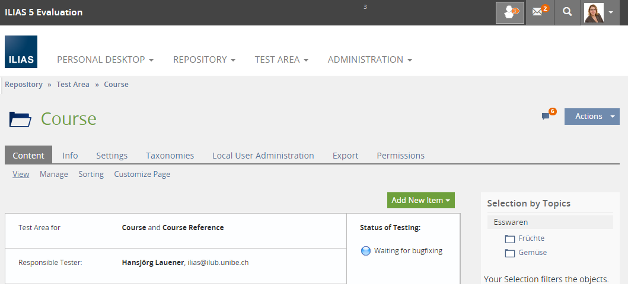Viewport: 628px width, 284px height.
Task: Click the search magnifier icon
Action: coord(568,12)
